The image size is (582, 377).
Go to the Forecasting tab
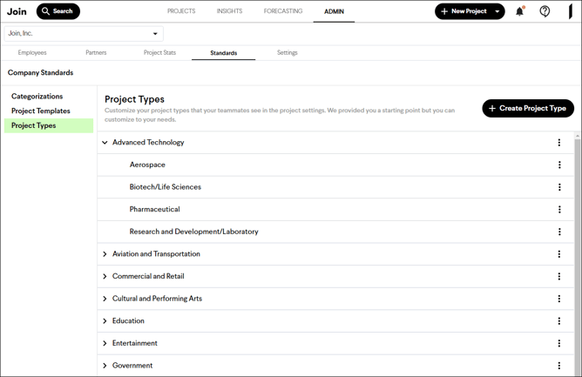coord(283,11)
